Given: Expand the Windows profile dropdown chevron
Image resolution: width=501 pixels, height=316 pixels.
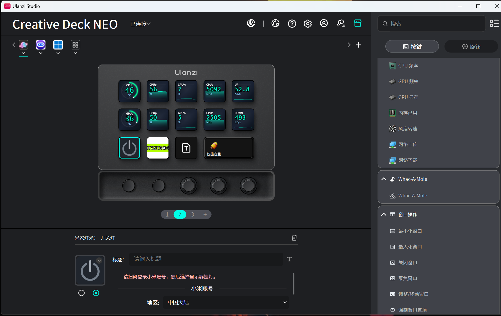Looking at the screenshot, I should pos(58,53).
